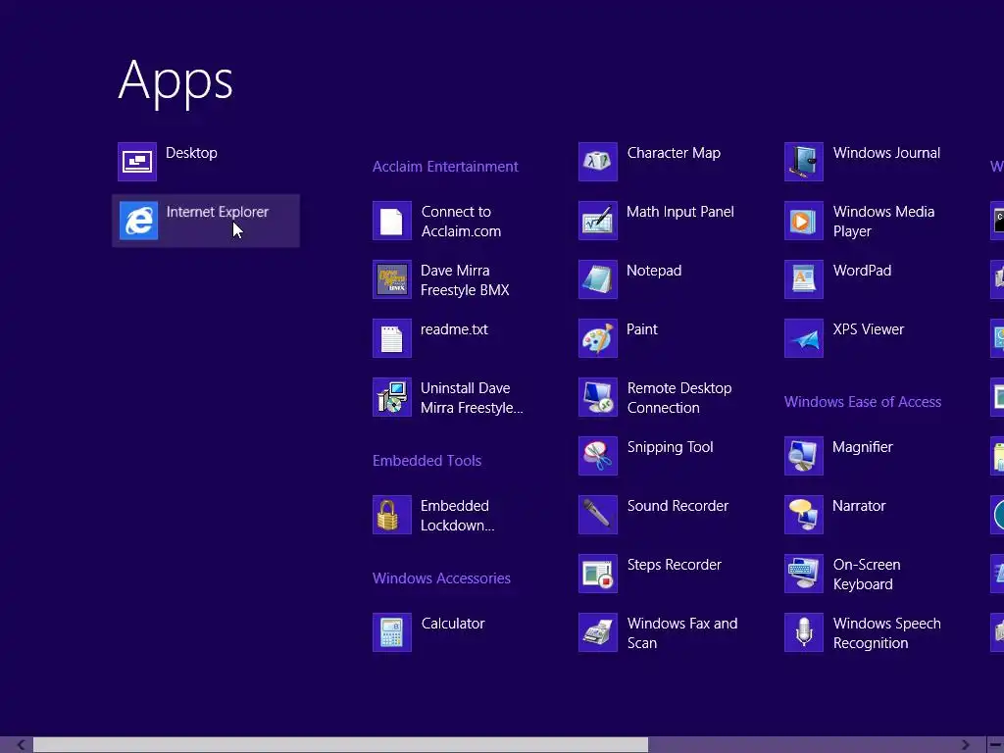The image size is (1004, 753).
Task: Select the "Magnifier" label text
Action: (x=862, y=447)
